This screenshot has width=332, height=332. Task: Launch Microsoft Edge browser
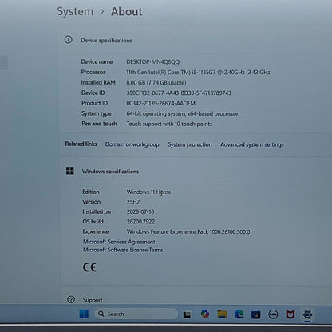tap(239, 314)
